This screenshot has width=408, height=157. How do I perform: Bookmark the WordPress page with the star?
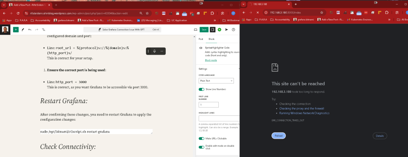click(147, 13)
